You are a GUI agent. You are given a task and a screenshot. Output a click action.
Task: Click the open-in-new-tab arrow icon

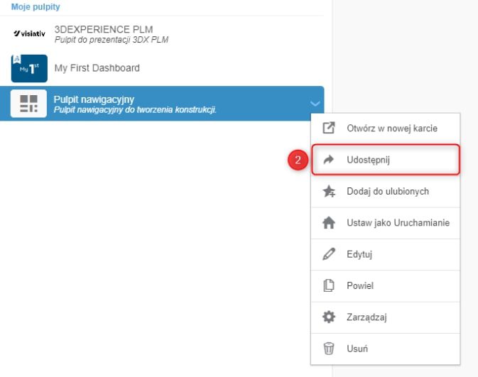pyautogui.click(x=329, y=128)
